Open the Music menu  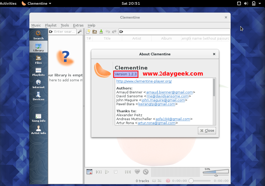(x=36, y=25)
